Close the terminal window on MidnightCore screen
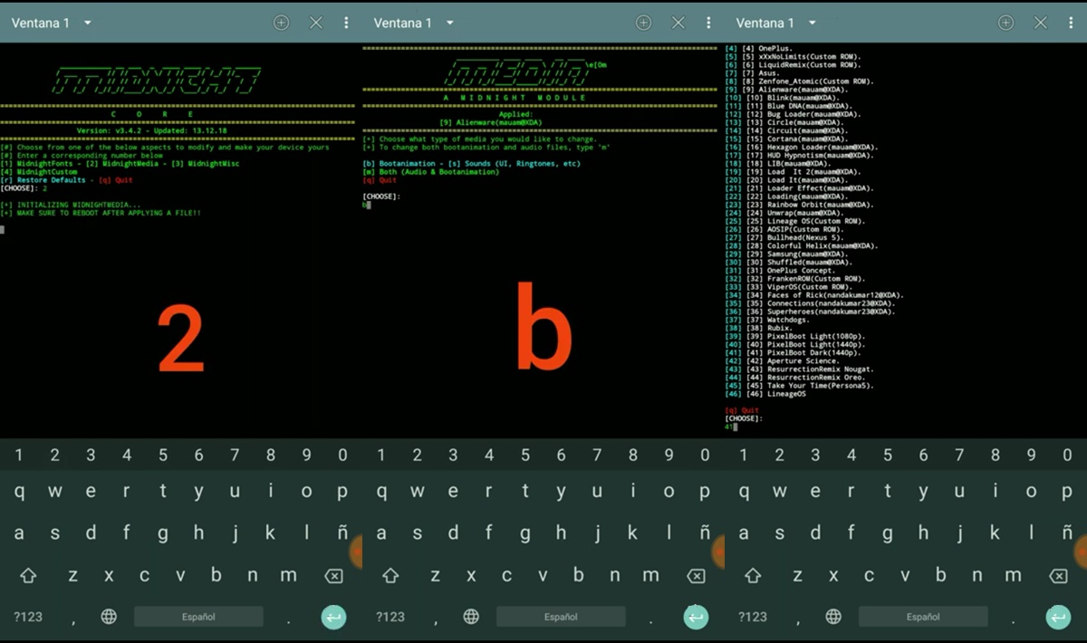 (x=316, y=23)
